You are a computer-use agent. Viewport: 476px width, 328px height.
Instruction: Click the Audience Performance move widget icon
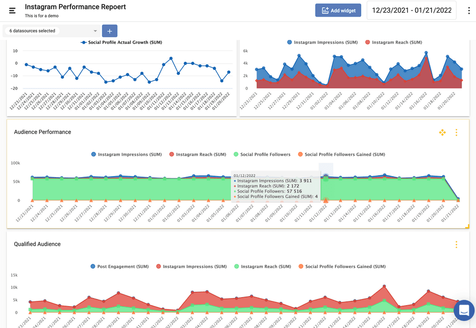(x=442, y=132)
